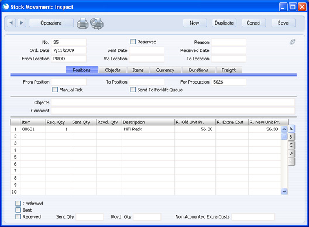Select flip A of the table
Image resolution: width=309 pixels, height=227 pixels.
(291, 129)
